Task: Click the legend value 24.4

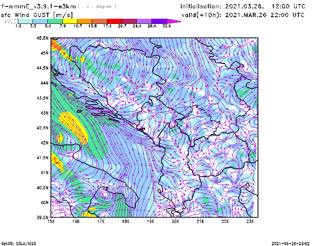Action: pyautogui.click(x=137, y=26)
